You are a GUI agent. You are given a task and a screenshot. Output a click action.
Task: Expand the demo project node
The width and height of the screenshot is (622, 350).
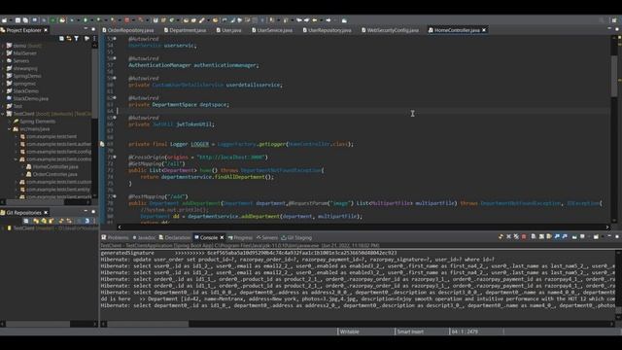click(3, 46)
